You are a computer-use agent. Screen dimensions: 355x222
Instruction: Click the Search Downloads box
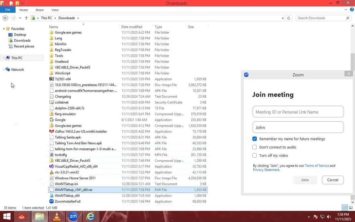320,18
